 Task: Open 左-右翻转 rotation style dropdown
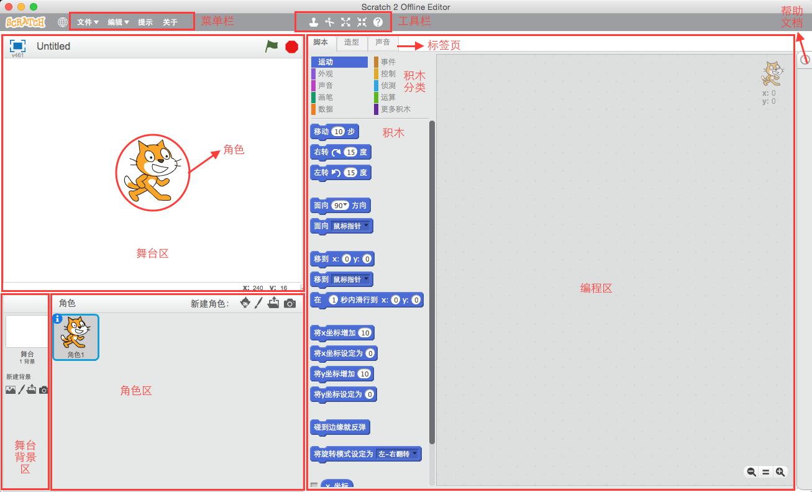(x=398, y=454)
